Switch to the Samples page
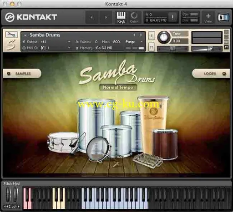 pos(22,74)
